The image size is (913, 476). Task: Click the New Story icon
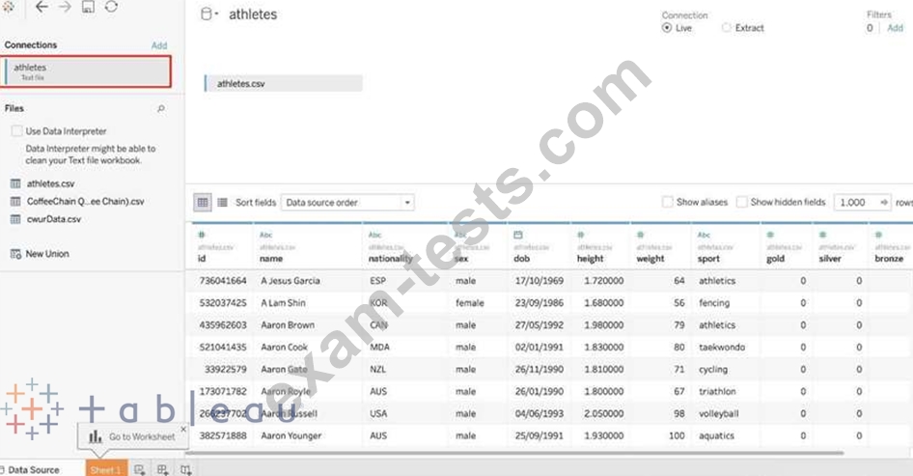click(x=185, y=469)
